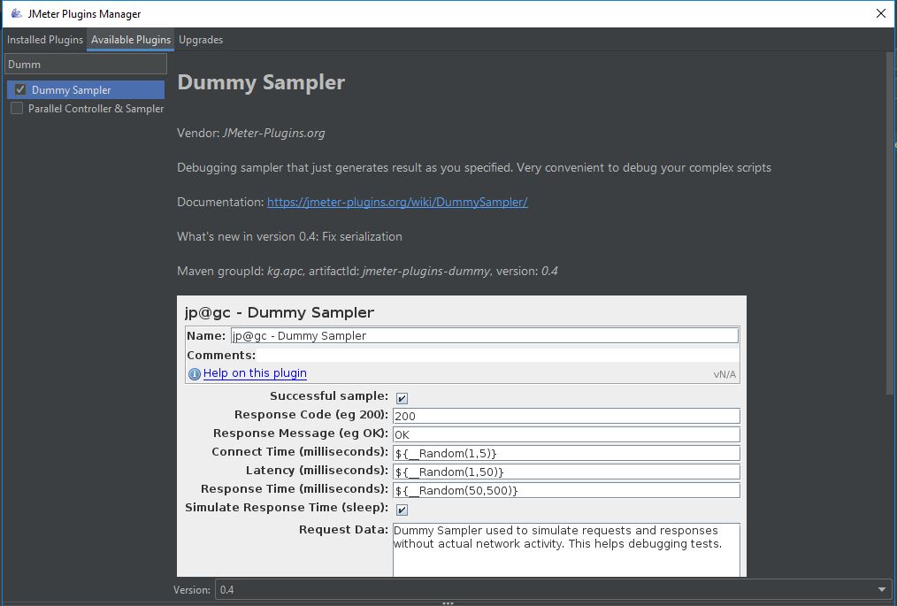Open the Version 0.4 dropdown
This screenshot has height=606, width=897.
pos(548,590)
